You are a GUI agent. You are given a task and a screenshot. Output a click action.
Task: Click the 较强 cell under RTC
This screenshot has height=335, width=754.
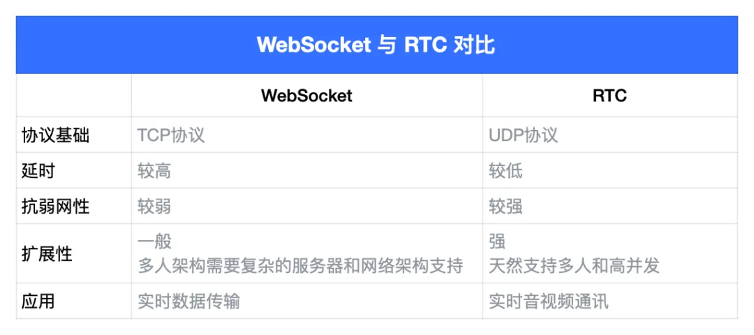click(x=506, y=207)
